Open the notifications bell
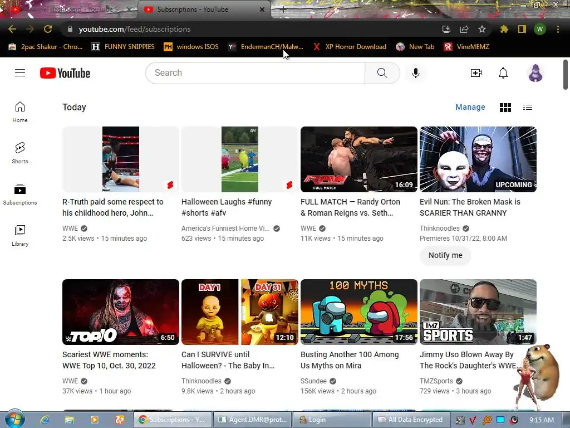This screenshot has height=428, width=570. (x=503, y=73)
